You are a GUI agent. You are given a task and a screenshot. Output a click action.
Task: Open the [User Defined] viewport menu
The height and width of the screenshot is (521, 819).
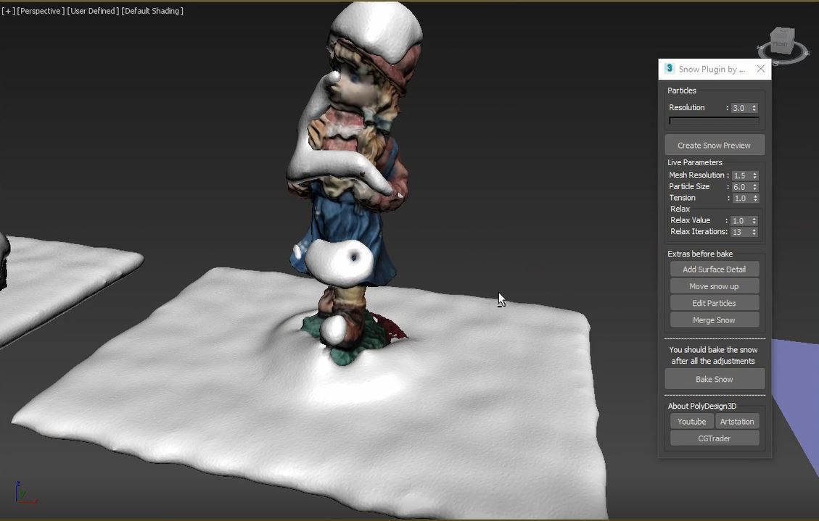tap(93, 11)
